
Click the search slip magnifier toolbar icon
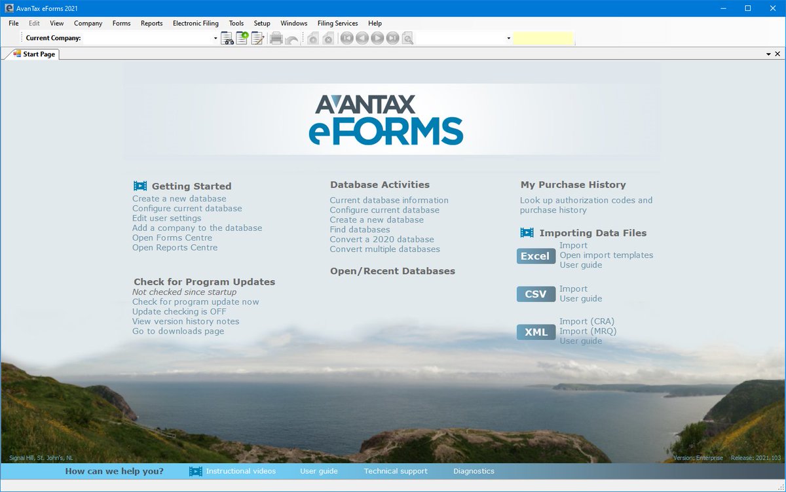click(x=407, y=38)
